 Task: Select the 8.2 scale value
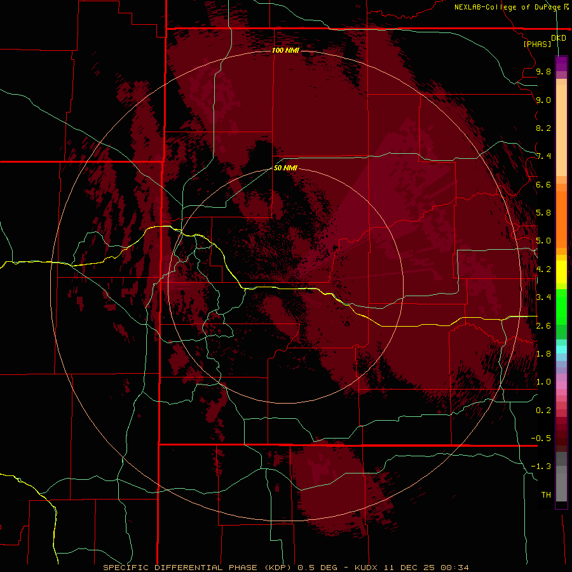click(x=543, y=128)
